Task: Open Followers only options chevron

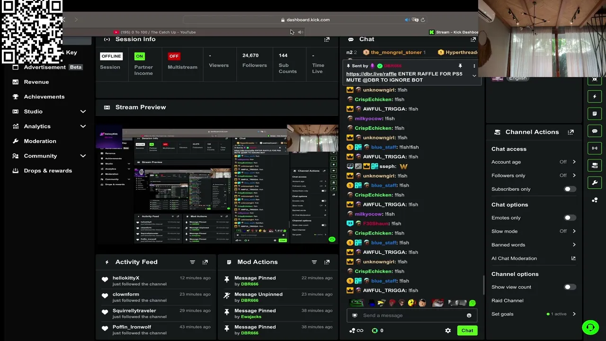Action: 574,175
